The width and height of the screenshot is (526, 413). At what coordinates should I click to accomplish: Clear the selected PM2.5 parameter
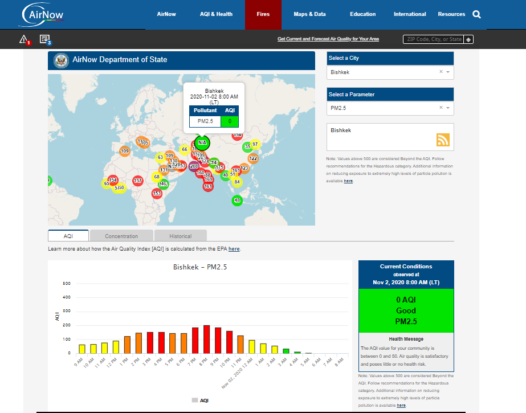(441, 108)
